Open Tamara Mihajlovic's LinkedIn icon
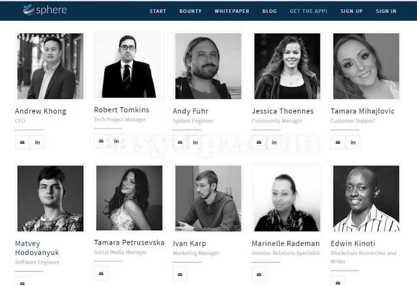 click(353, 142)
